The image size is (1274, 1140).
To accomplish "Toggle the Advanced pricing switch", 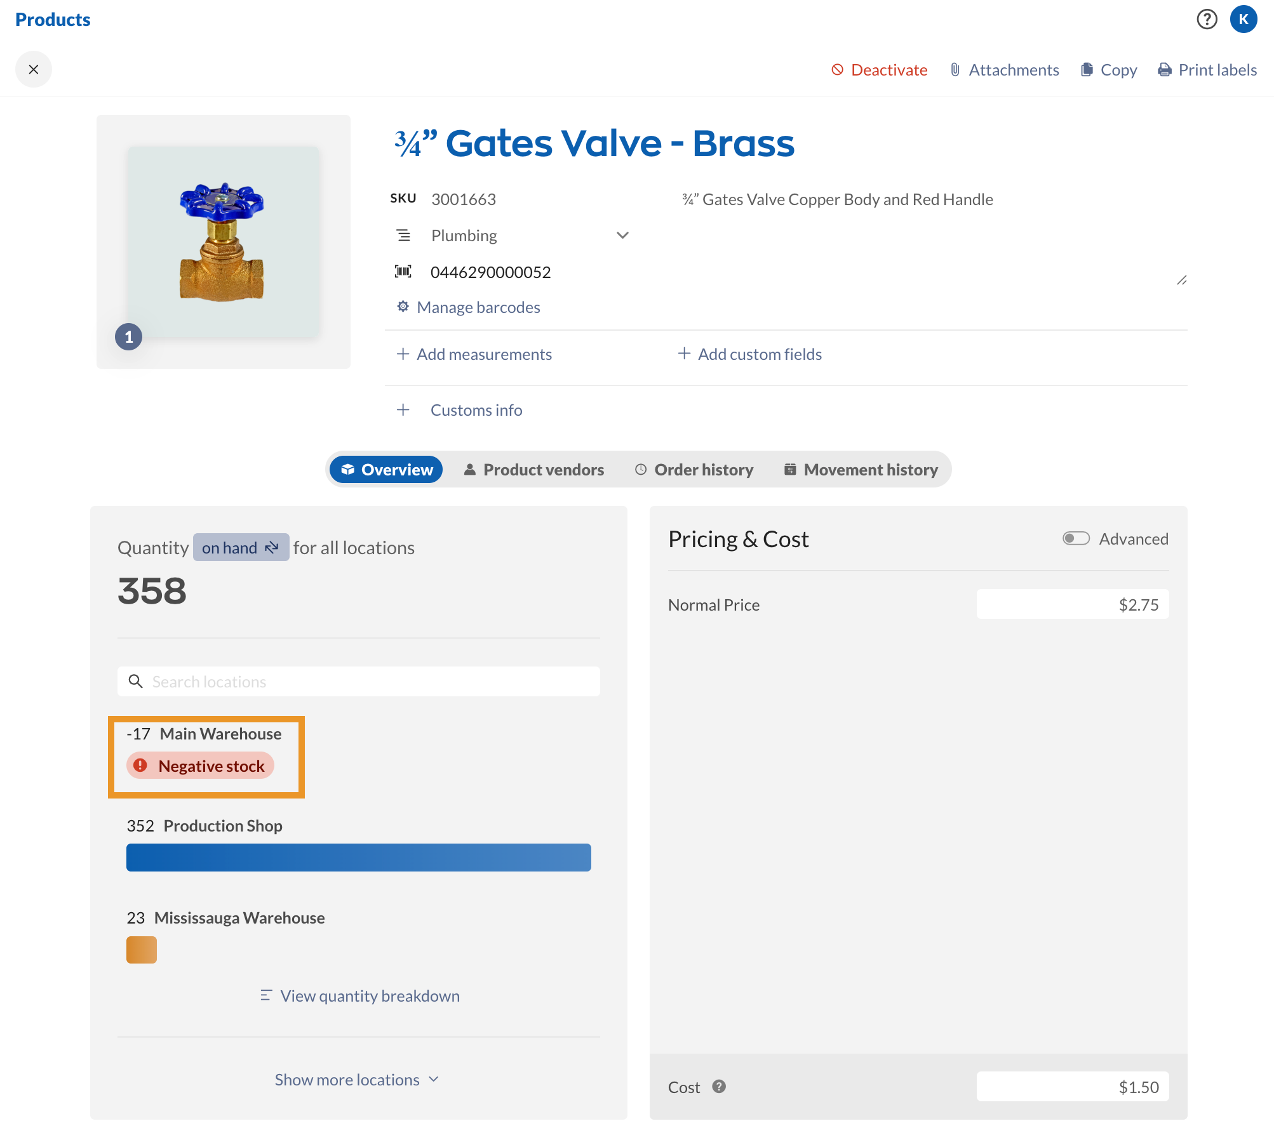I will [x=1076, y=539].
